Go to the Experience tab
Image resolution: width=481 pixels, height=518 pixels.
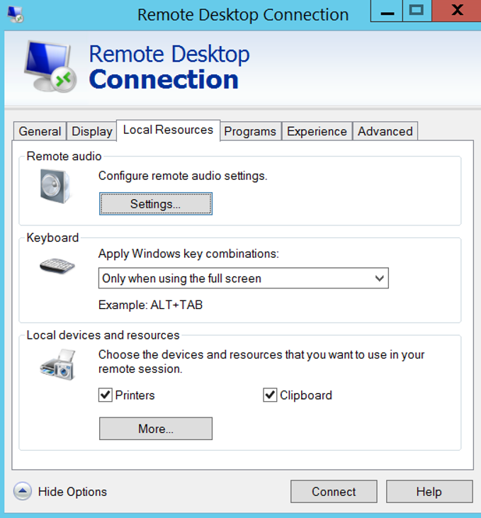pos(317,131)
